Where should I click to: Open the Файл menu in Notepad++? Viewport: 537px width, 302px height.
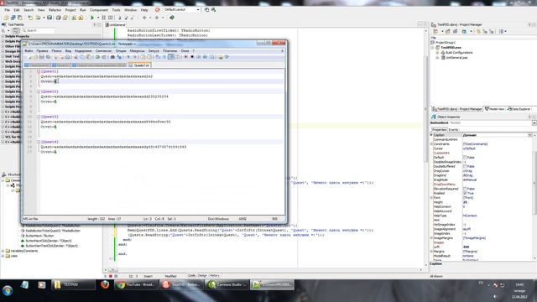tap(29, 50)
